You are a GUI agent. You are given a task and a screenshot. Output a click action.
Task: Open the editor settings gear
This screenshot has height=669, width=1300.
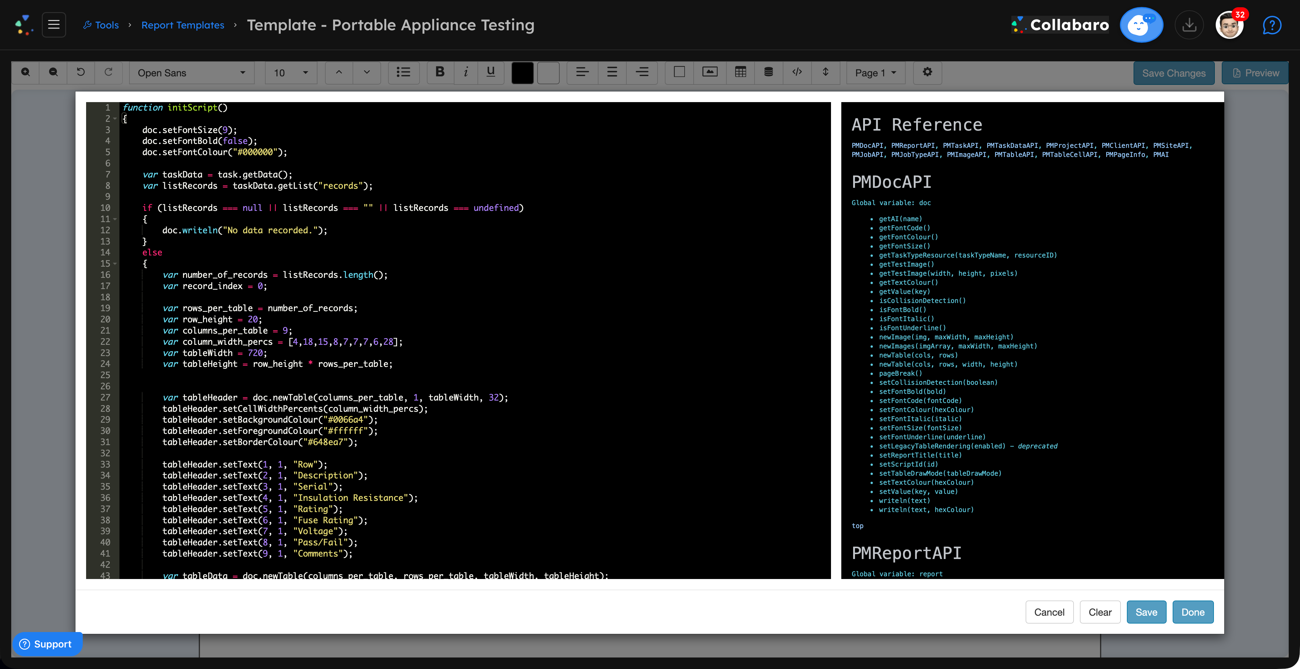pos(927,73)
